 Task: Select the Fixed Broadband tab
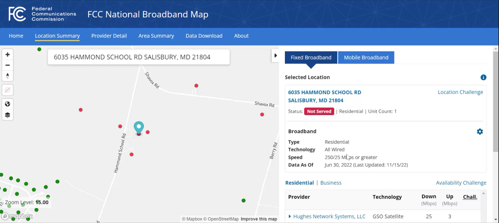point(311,58)
